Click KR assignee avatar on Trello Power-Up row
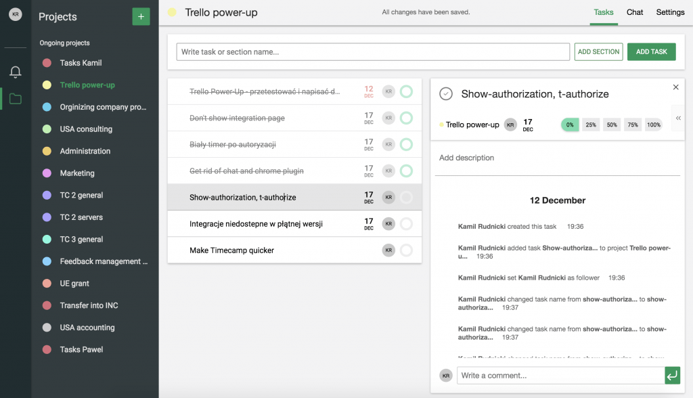Image resolution: width=693 pixels, height=398 pixels. 388,91
